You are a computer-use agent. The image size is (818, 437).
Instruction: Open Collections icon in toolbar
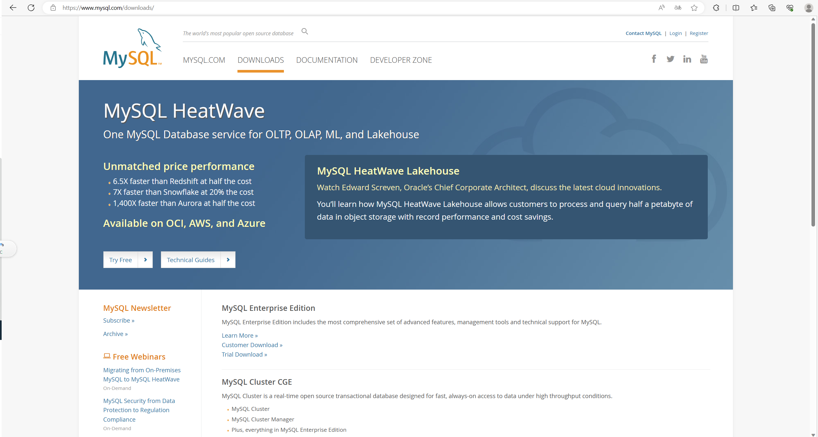[x=772, y=8]
